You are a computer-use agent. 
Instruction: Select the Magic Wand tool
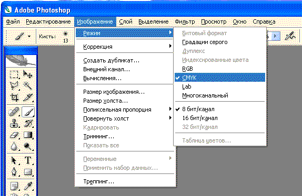pos(28,85)
